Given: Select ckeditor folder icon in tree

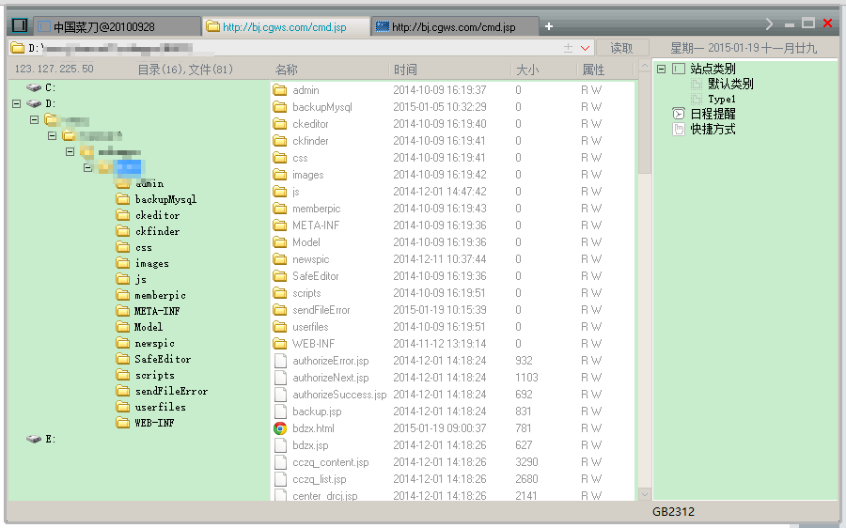Looking at the screenshot, I should (x=123, y=215).
